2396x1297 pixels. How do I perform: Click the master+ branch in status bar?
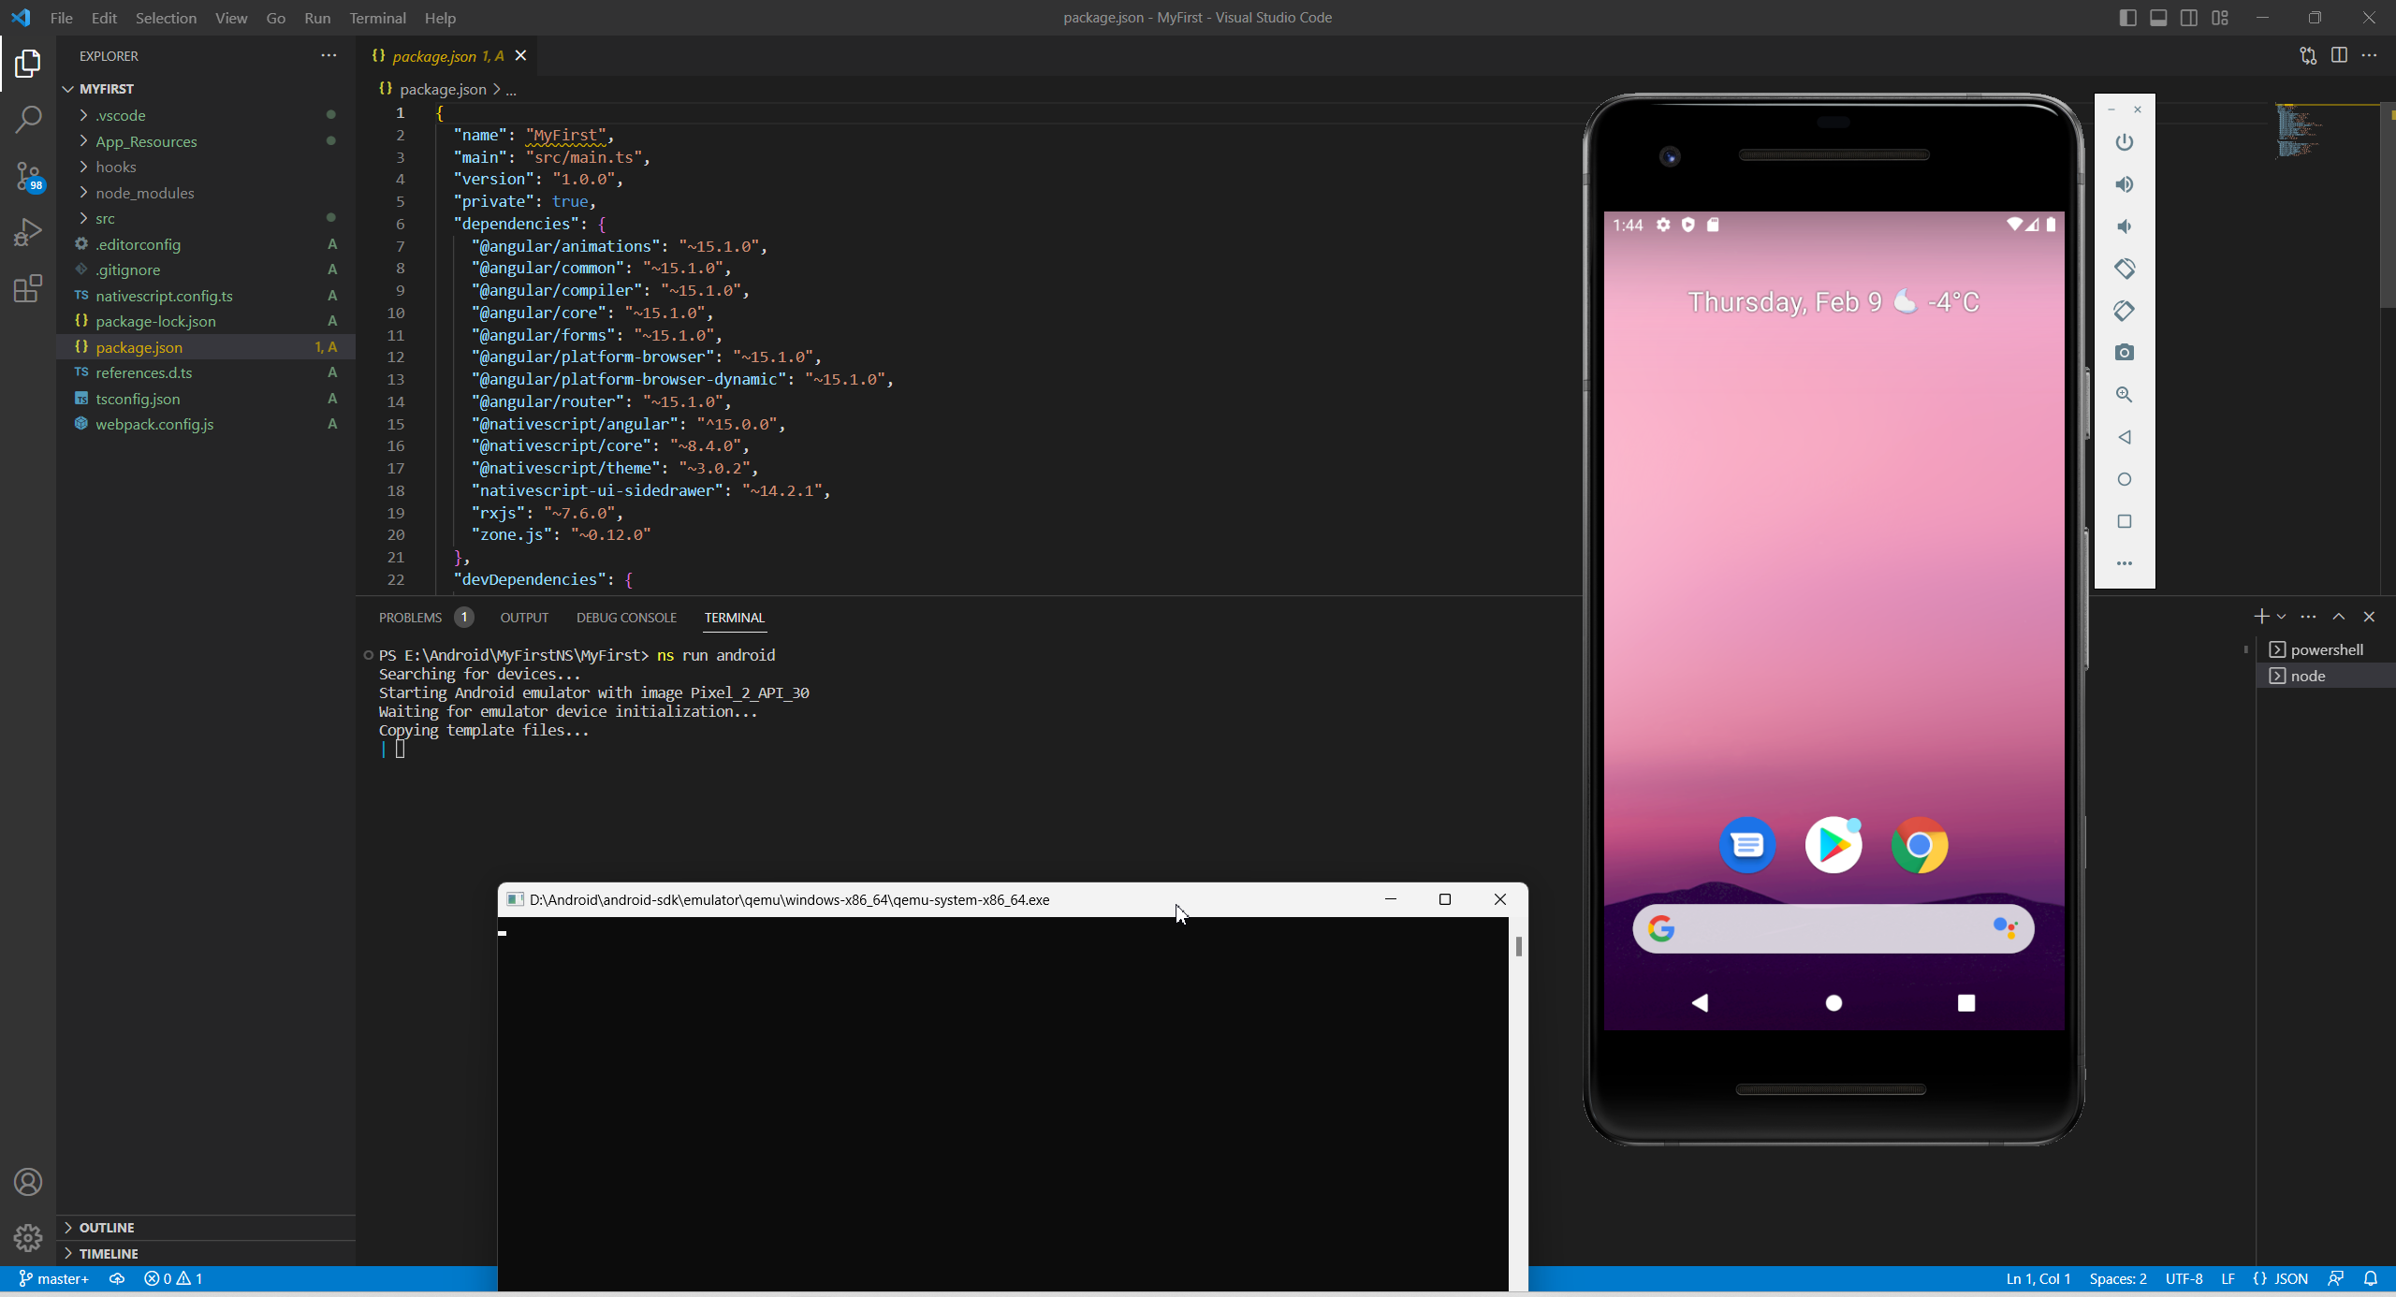pos(54,1278)
